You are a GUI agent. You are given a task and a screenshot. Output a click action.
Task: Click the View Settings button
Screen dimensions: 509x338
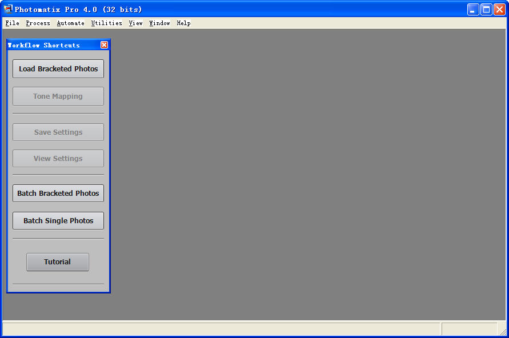click(x=58, y=159)
